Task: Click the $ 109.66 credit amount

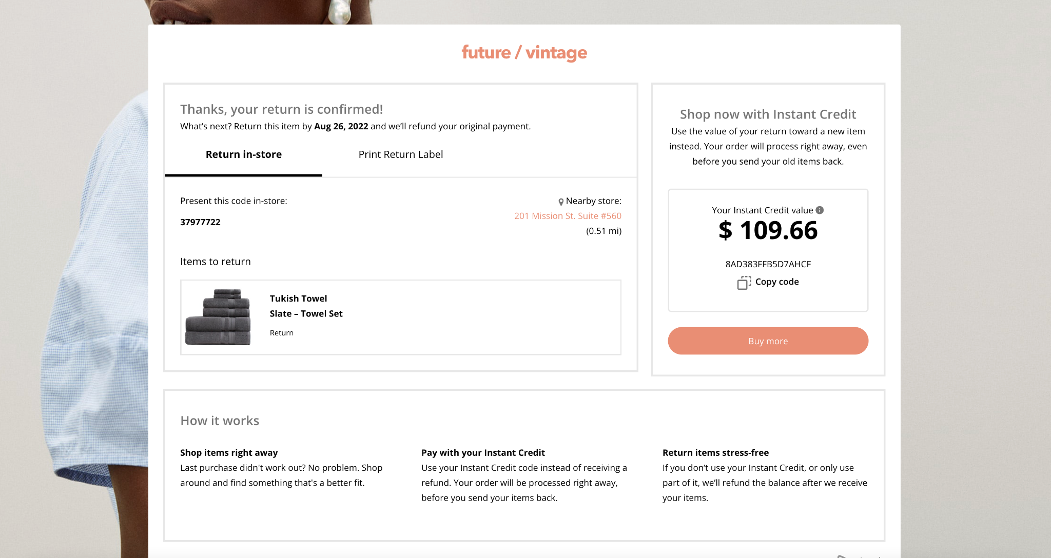Action: coord(768,230)
